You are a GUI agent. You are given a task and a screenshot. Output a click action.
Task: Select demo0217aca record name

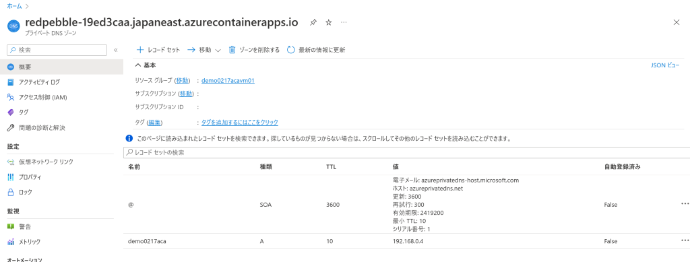(147, 241)
